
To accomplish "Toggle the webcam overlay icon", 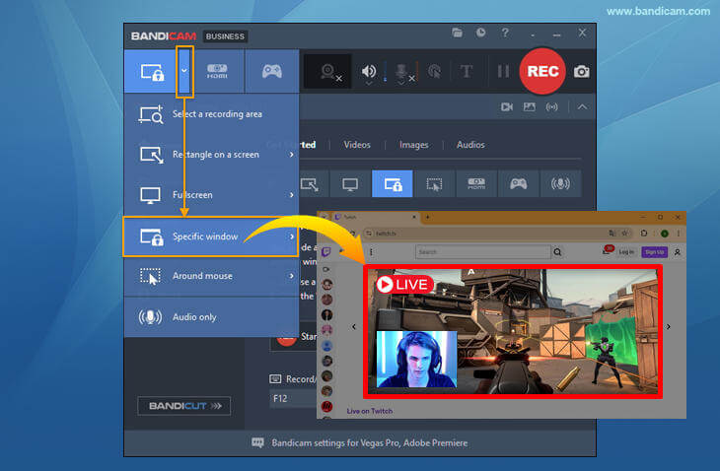I will [x=327, y=72].
